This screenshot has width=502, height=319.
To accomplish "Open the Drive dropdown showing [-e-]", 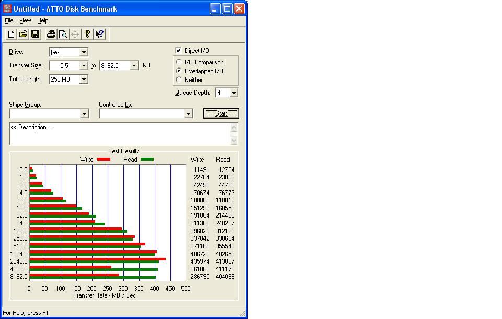I will point(84,52).
